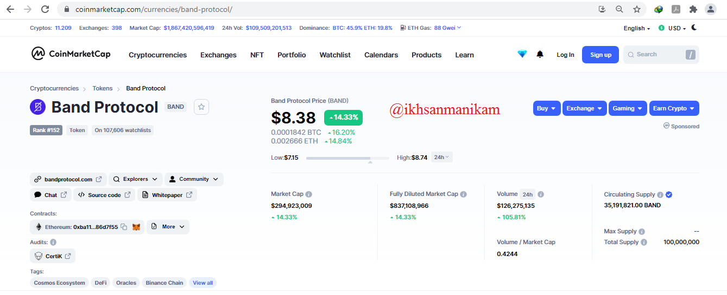The height and width of the screenshot is (295, 727).
Task: Click the CoinMarketCap logo
Action: (71, 54)
